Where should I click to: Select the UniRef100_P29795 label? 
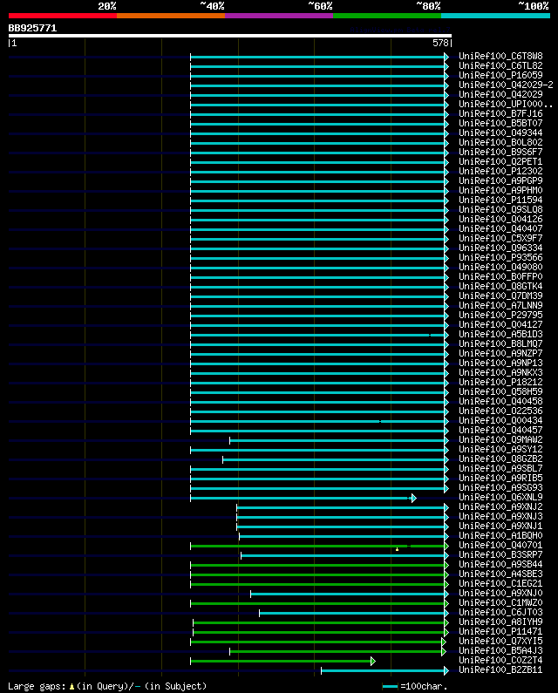coord(500,316)
